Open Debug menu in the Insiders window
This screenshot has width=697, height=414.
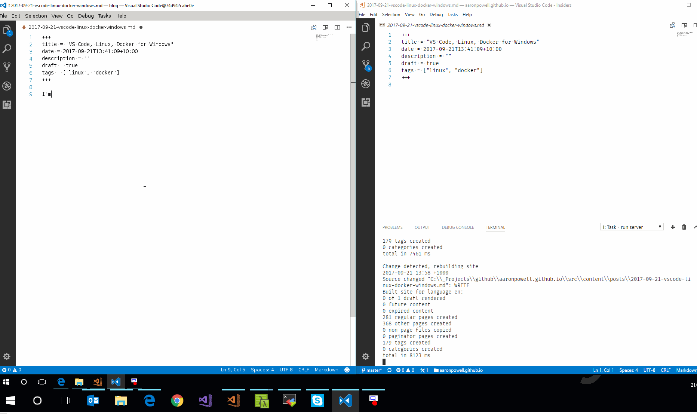pos(436,15)
